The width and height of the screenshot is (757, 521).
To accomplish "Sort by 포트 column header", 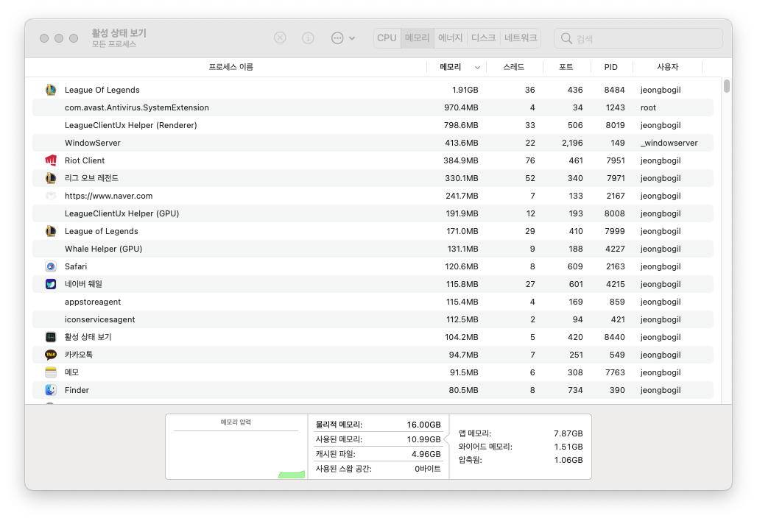I will pos(566,66).
